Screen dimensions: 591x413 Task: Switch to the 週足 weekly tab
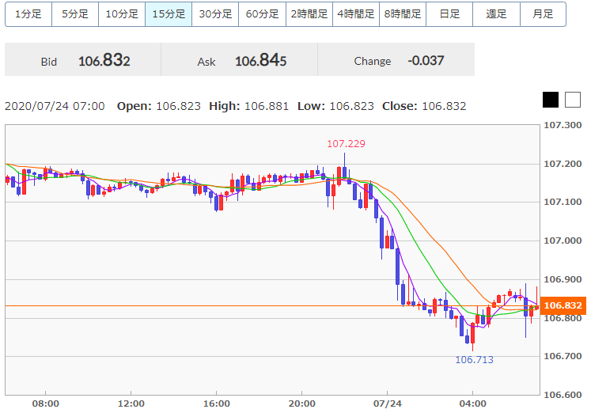496,14
